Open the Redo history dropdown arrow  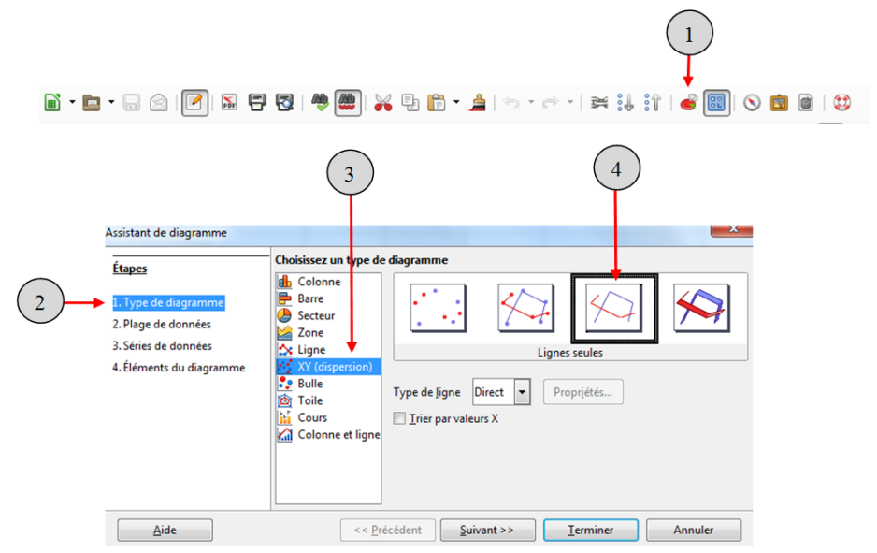570,102
